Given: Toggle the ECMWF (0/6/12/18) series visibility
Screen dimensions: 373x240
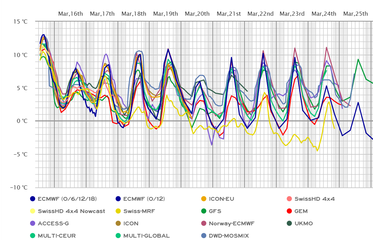Looking at the screenshot, I should click(67, 199).
